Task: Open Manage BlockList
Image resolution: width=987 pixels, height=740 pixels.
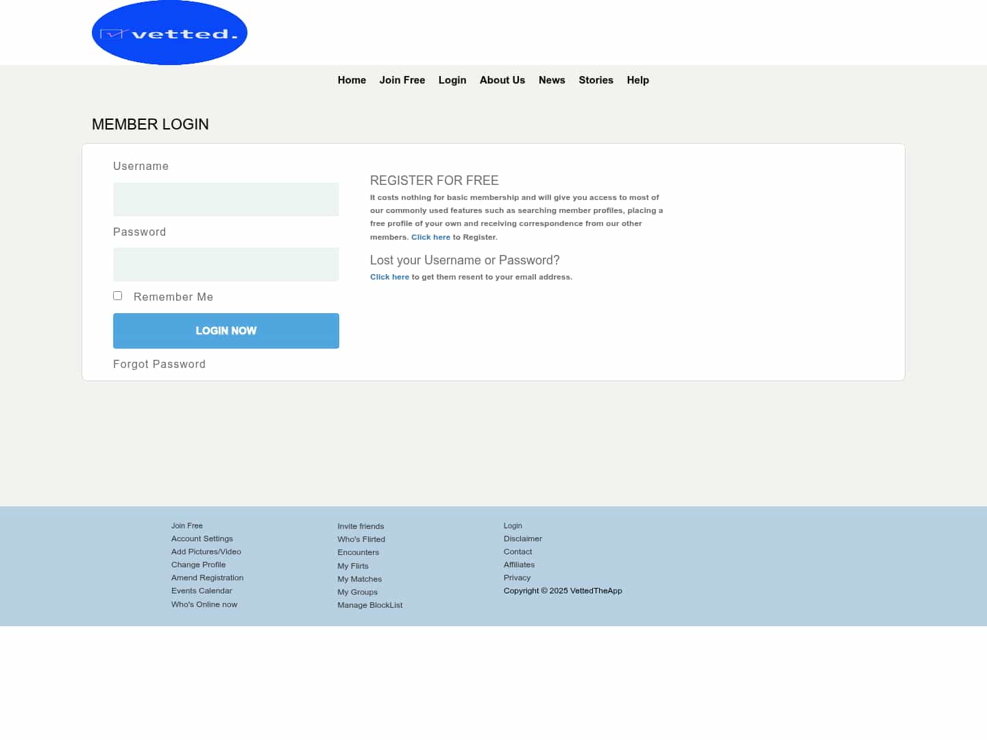Action: 369,605
